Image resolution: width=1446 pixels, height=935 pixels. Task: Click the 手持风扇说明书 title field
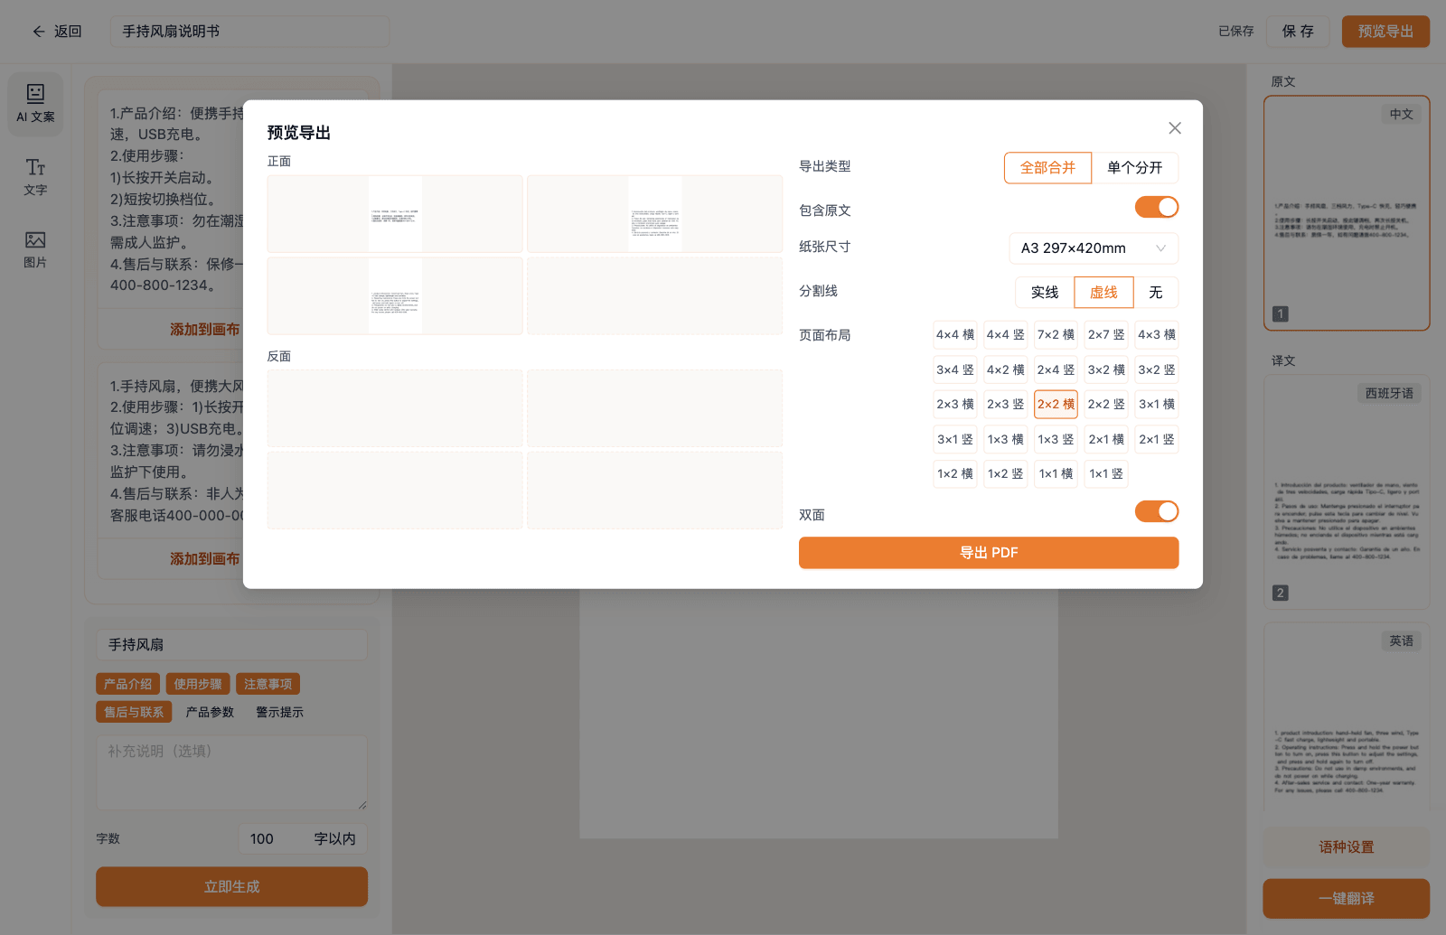coord(249,32)
